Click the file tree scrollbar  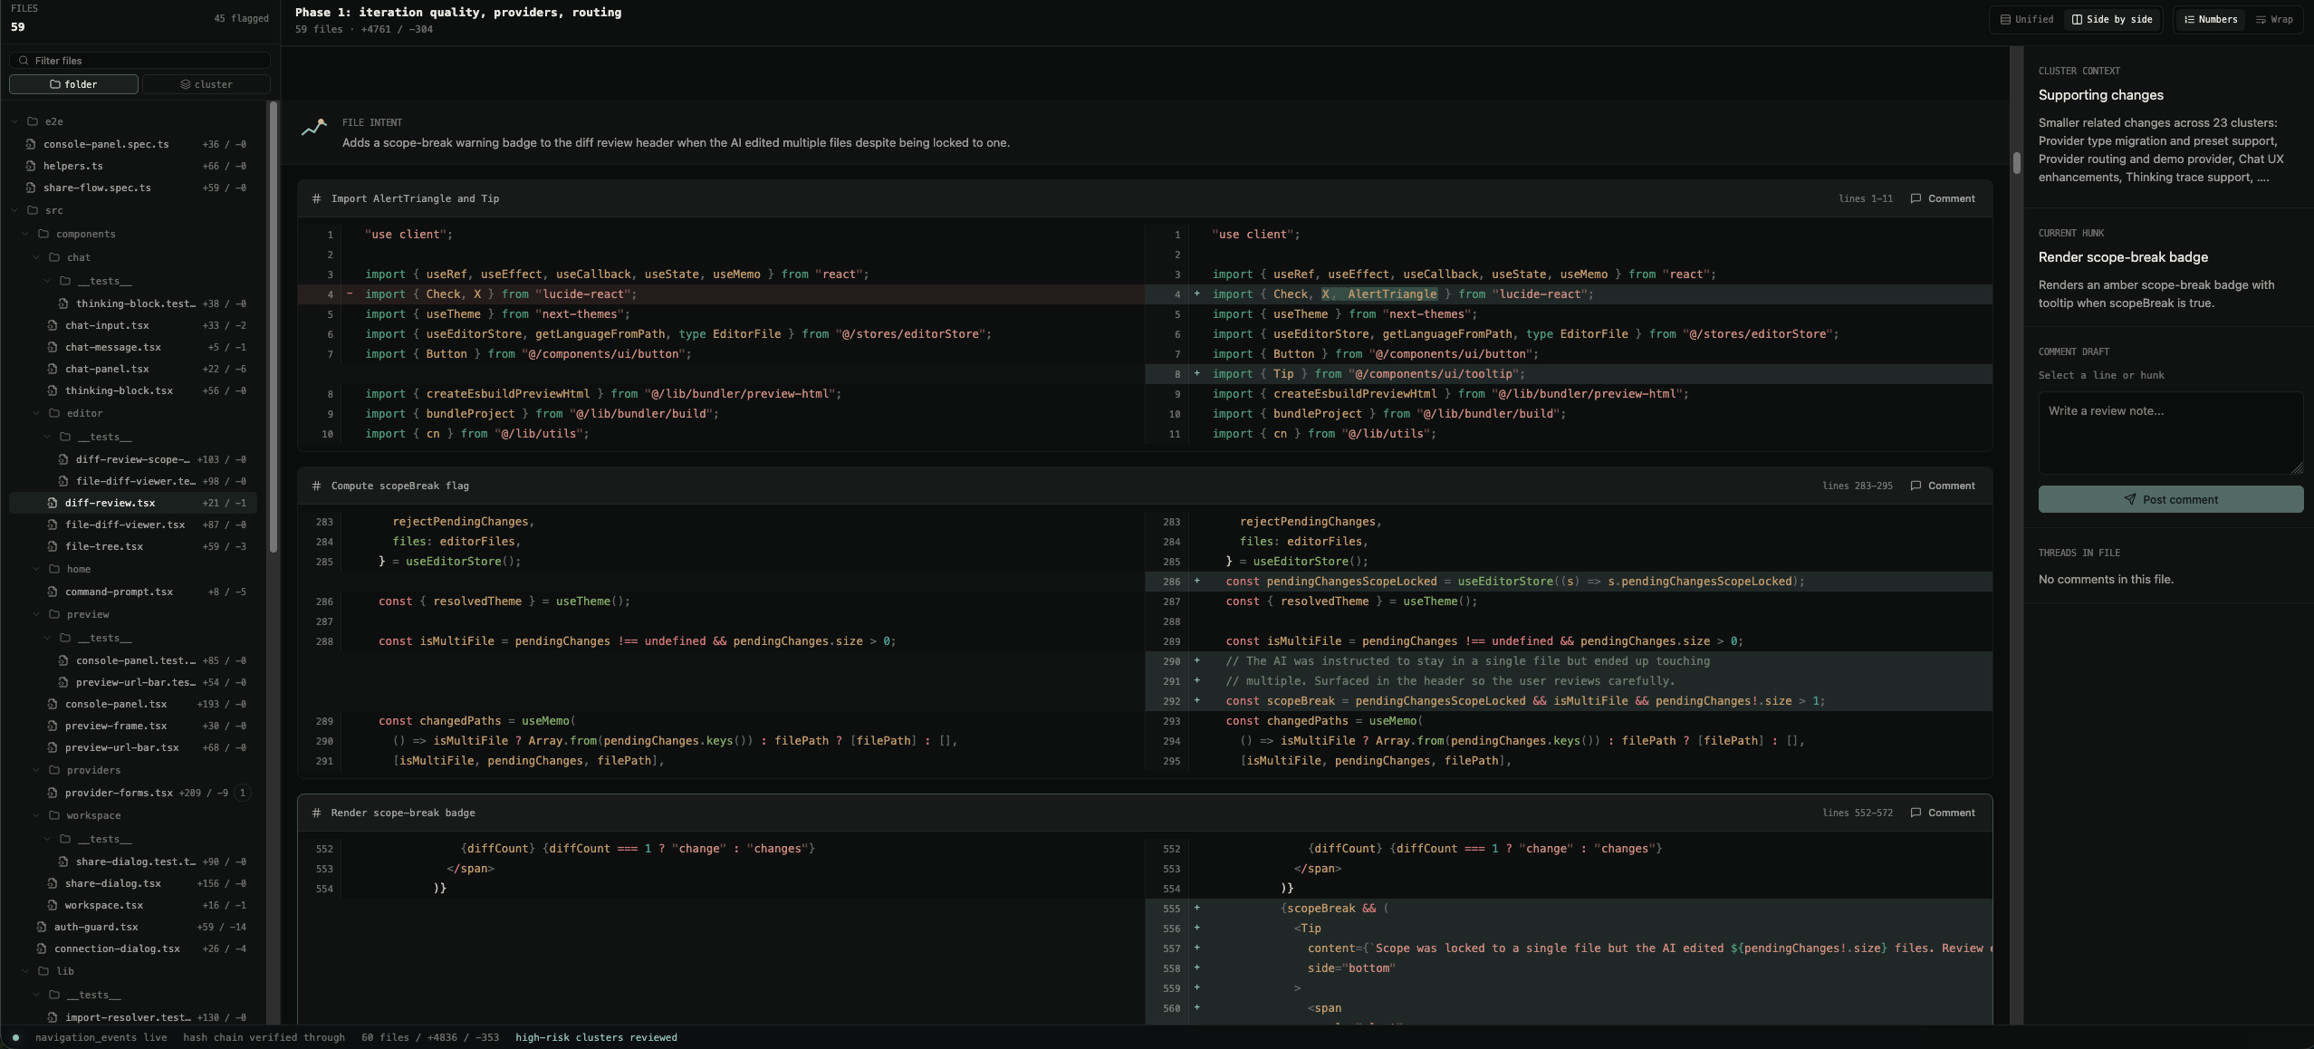274,326
